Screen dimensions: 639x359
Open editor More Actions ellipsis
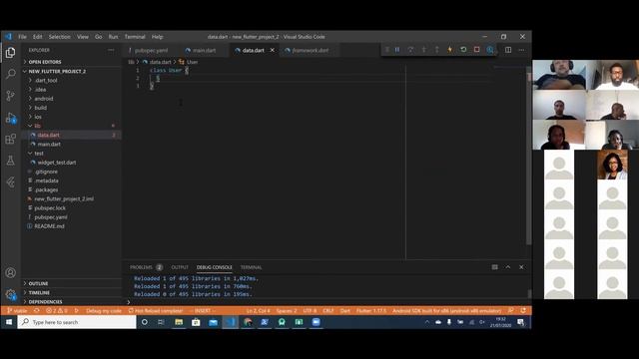[x=521, y=50]
